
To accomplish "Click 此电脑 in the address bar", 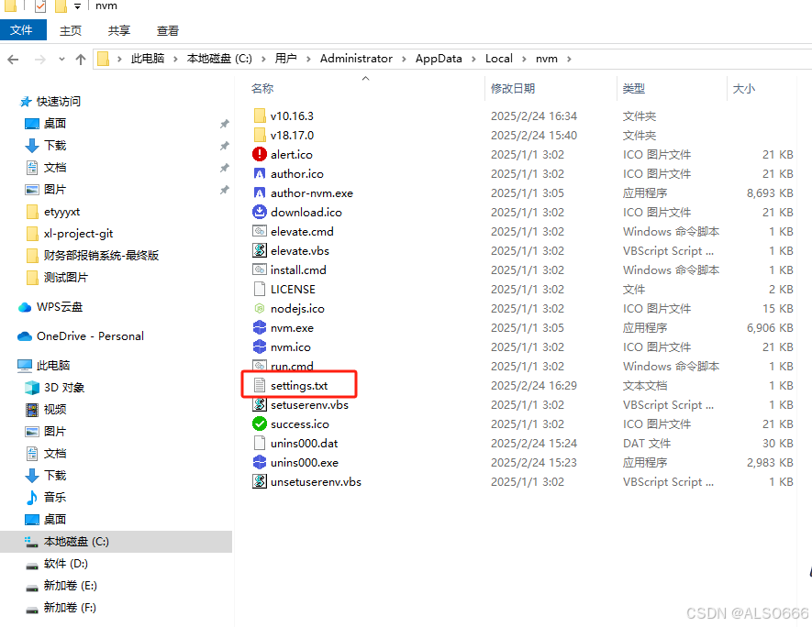I will (x=148, y=59).
